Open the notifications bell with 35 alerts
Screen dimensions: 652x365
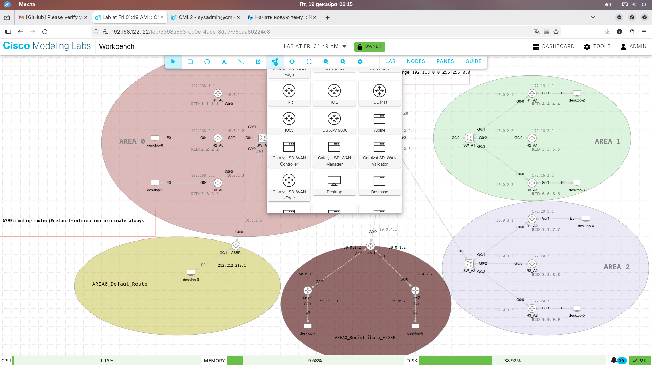click(614, 360)
